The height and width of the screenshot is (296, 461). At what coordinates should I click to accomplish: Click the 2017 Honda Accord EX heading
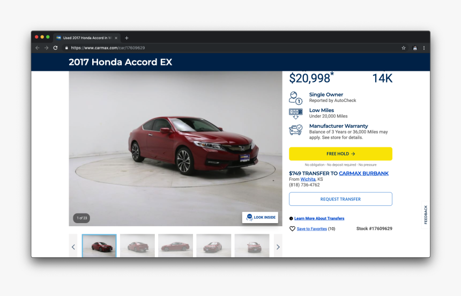click(120, 62)
